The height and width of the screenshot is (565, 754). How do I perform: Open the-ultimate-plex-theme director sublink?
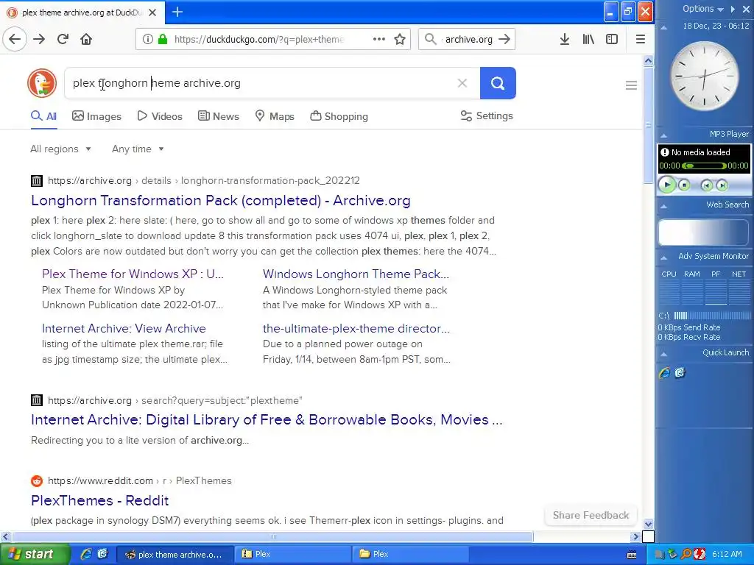356,329
